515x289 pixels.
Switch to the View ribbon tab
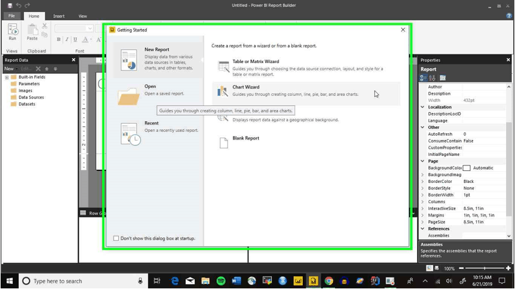pos(83,16)
